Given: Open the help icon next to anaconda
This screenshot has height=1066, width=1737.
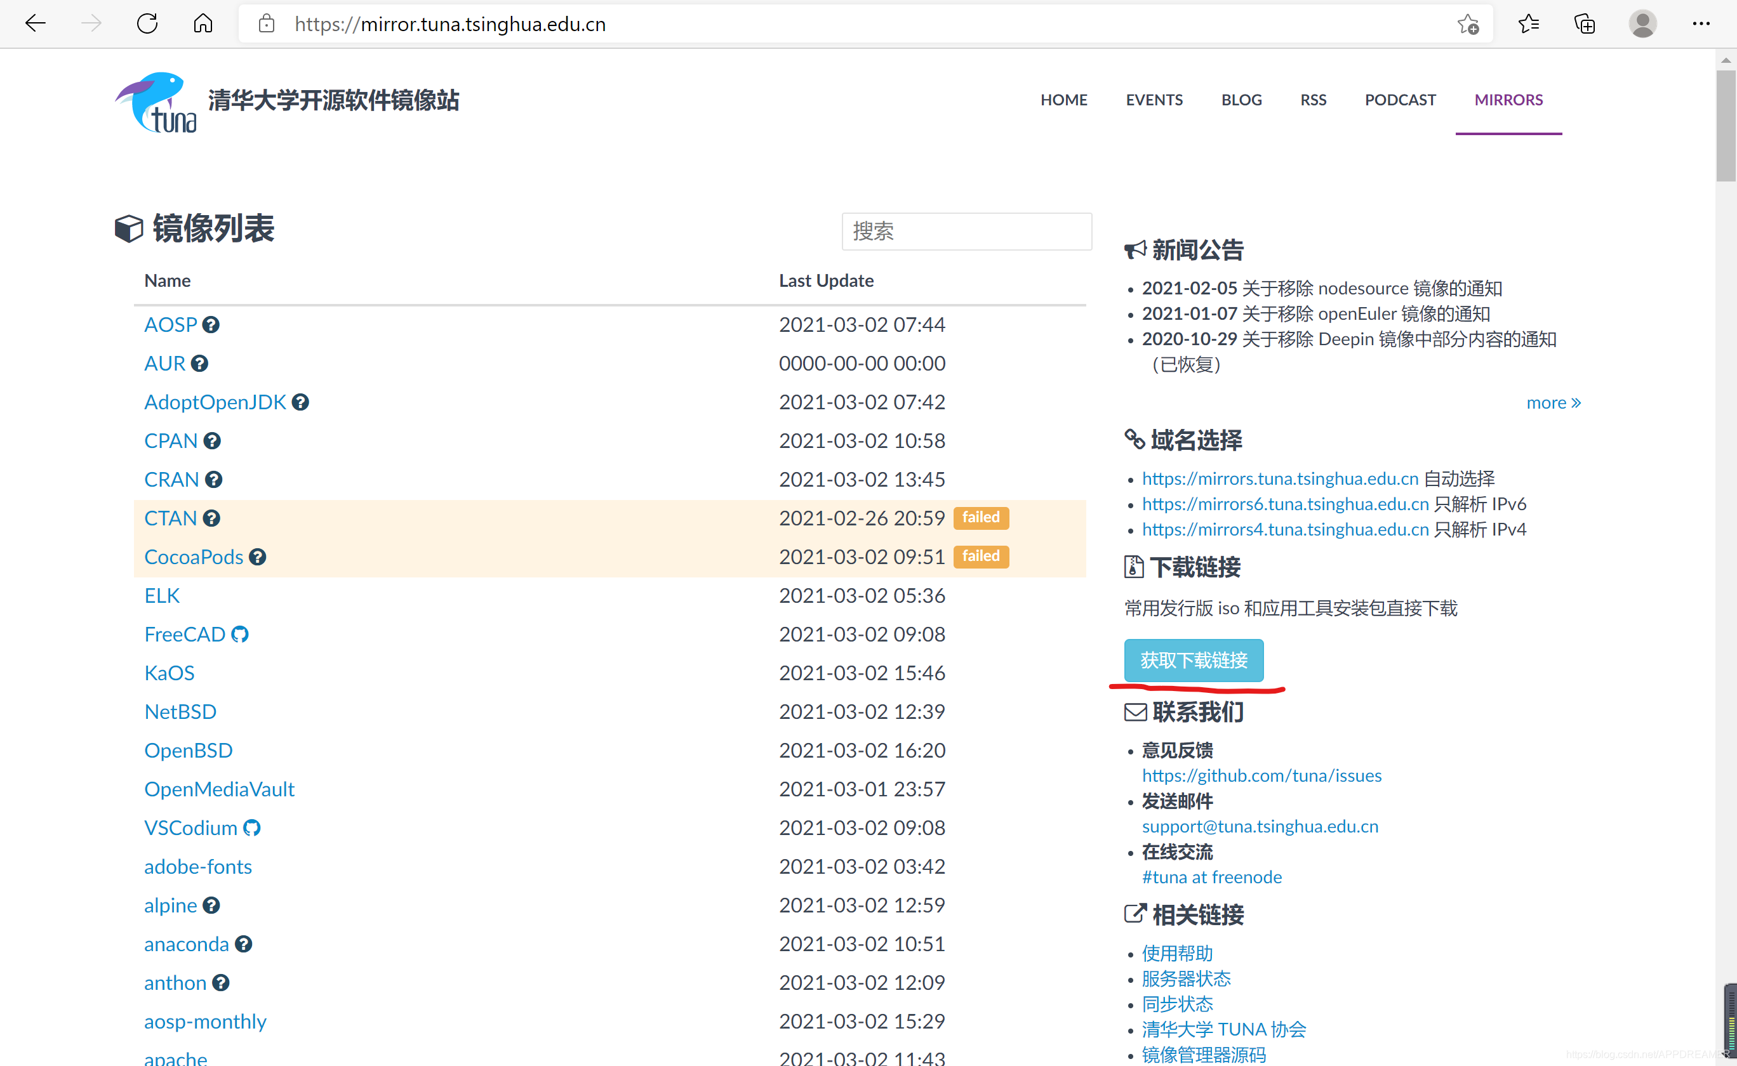Looking at the screenshot, I should tap(243, 945).
